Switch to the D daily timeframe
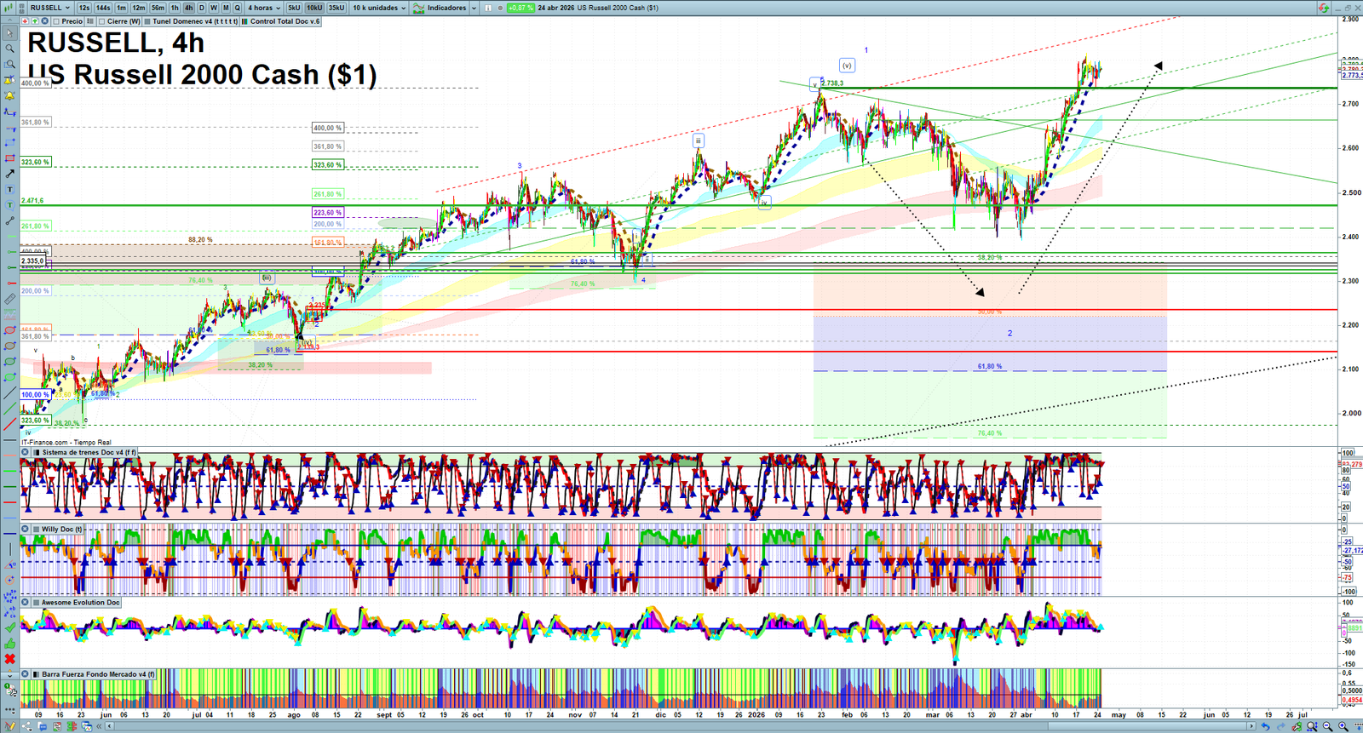Image resolution: width=1363 pixels, height=733 pixels. point(201,8)
